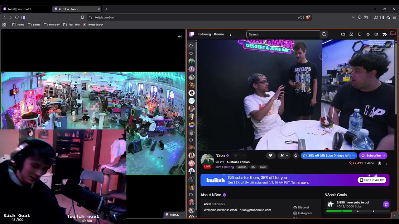
Task: Go to the Browse tab
Action: [x=219, y=34]
